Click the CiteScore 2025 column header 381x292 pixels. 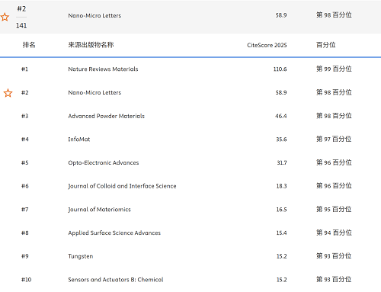pos(267,45)
